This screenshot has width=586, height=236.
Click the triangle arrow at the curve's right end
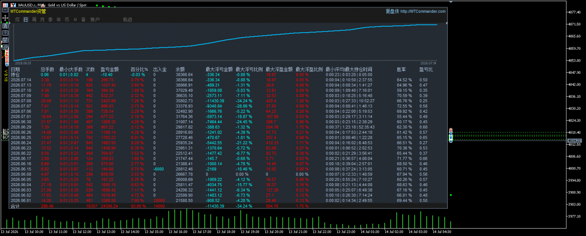click(x=446, y=23)
